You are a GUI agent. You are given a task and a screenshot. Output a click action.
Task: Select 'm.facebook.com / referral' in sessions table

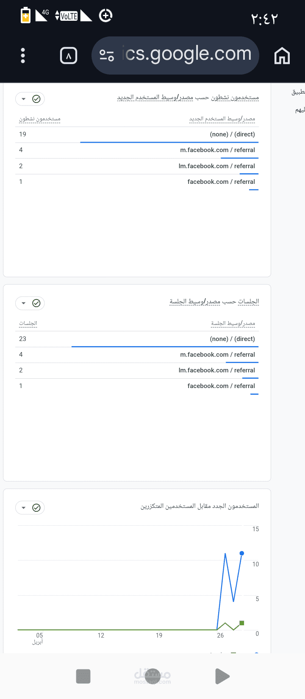pyautogui.click(x=137, y=355)
